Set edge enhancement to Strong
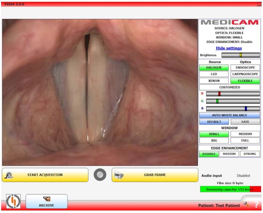Viewport: 263px width, 213px height. pyautogui.click(x=250, y=154)
